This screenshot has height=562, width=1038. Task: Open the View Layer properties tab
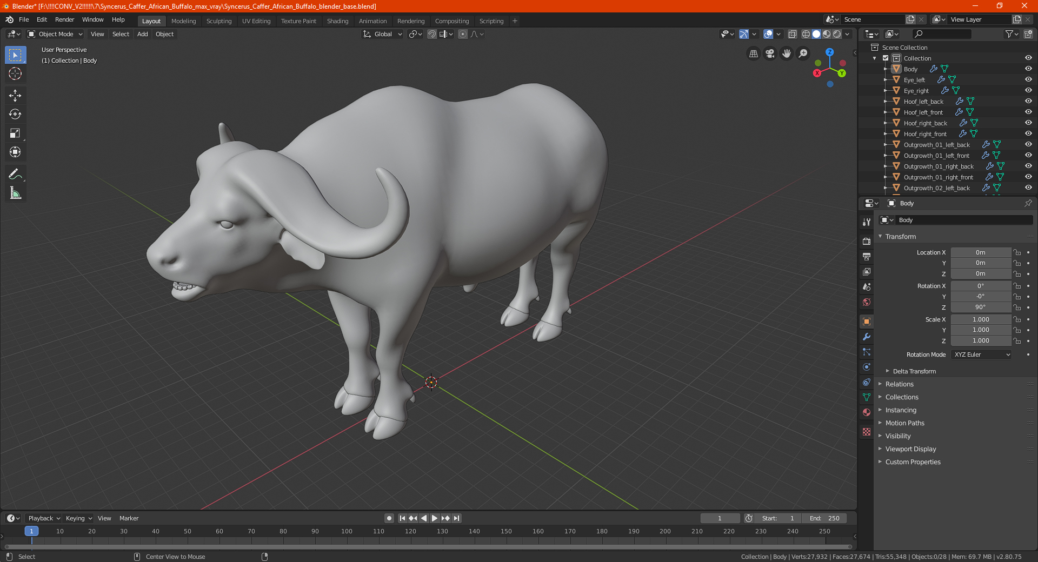[867, 271]
